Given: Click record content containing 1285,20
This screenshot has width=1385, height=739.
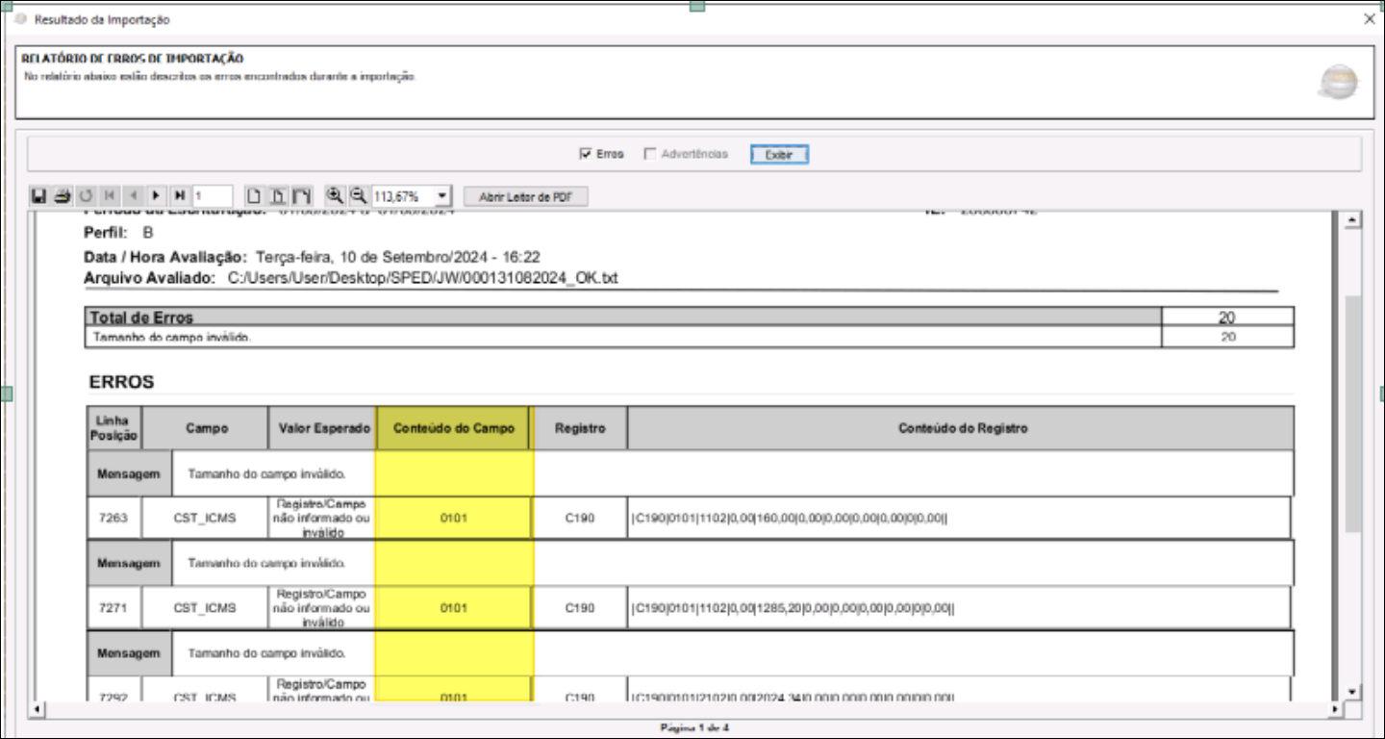Looking at the screenshot, I should coord(793,608).
